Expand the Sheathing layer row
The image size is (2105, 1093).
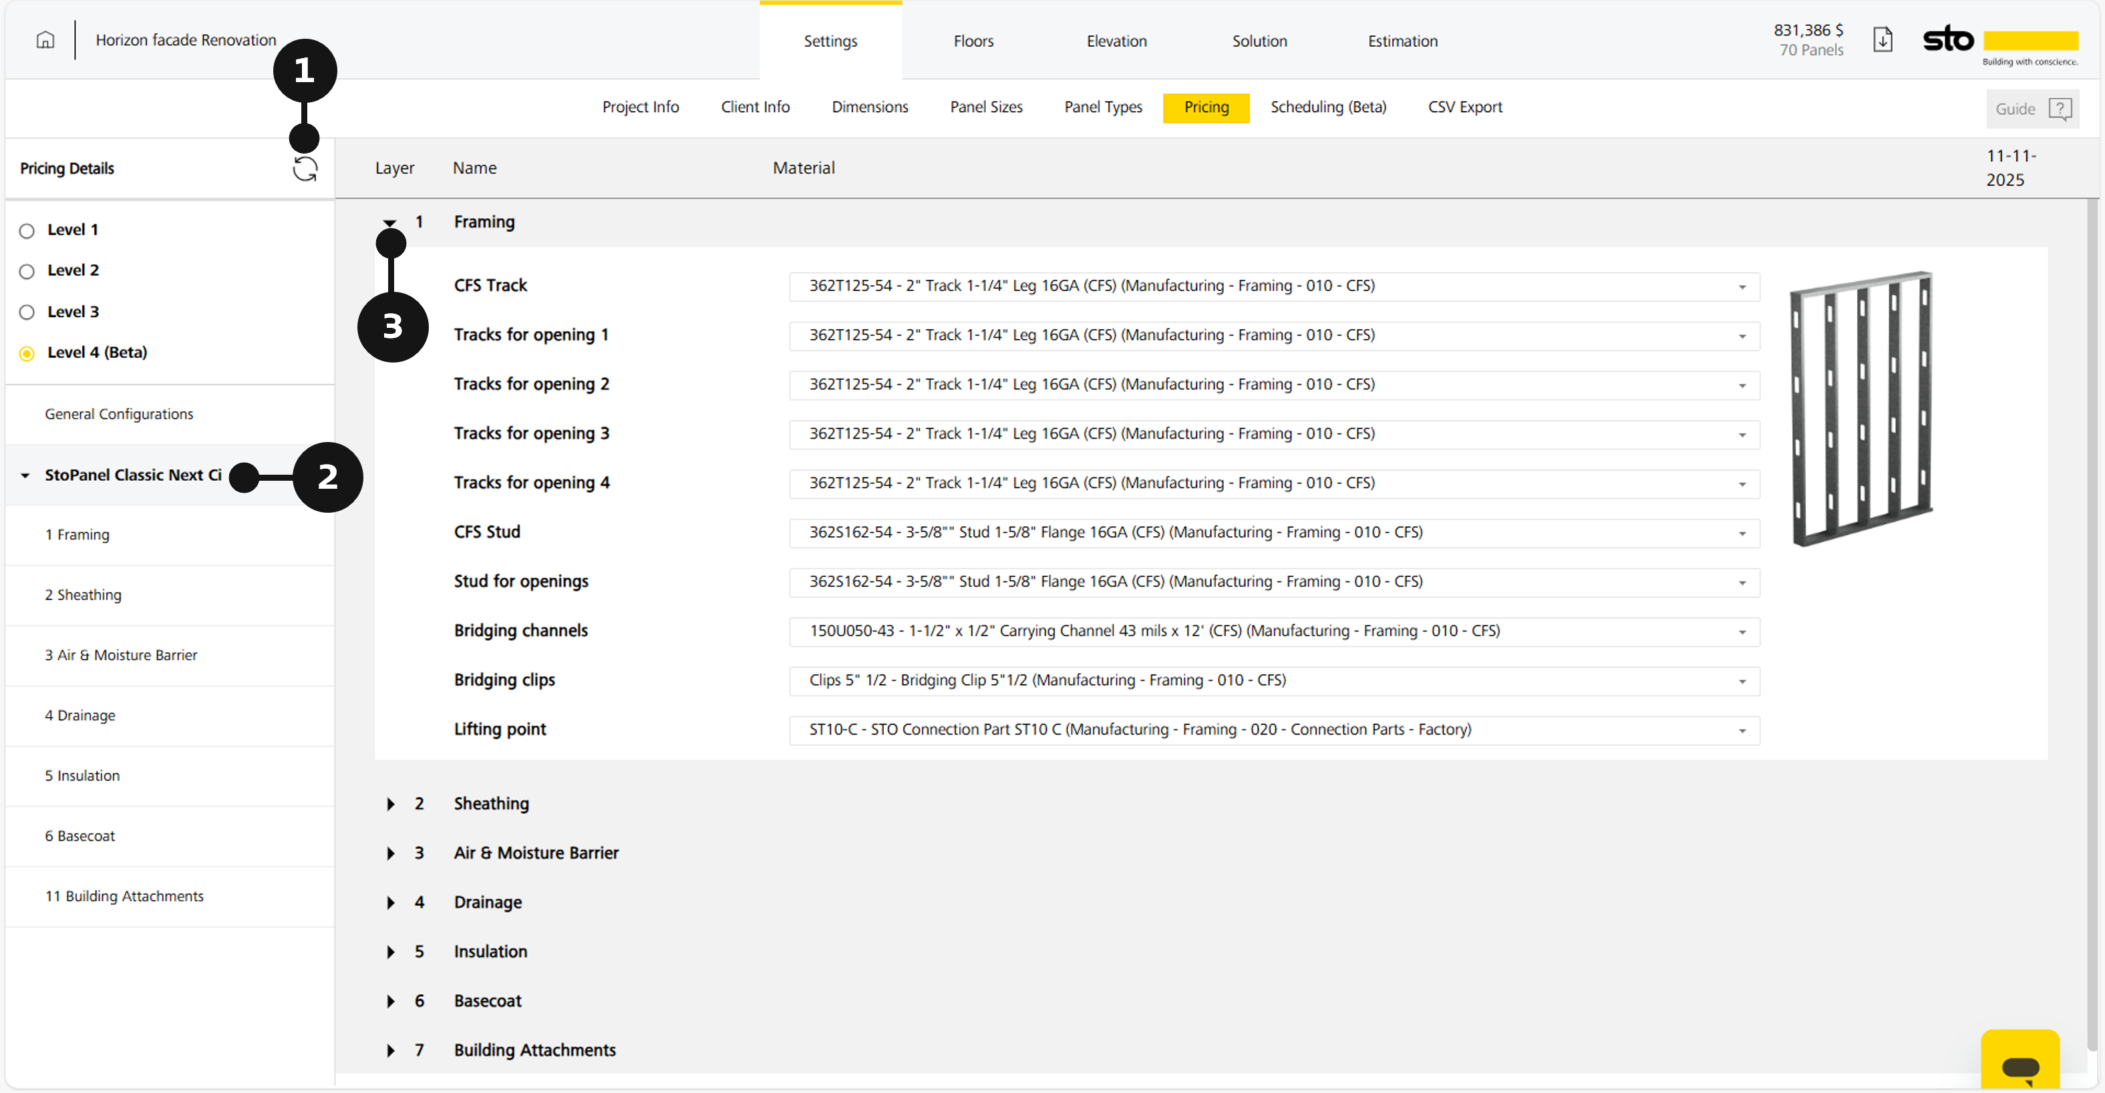[x=391, y=805]
